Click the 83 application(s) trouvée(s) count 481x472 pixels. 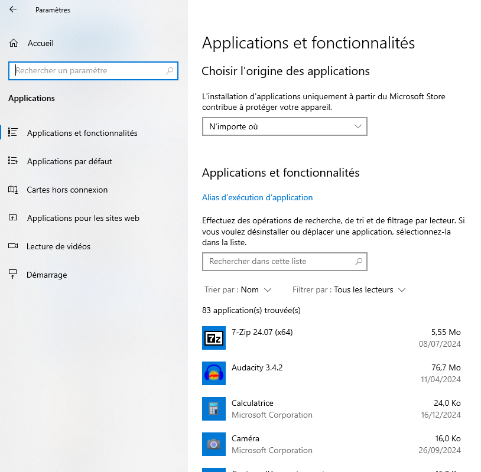pyautogui.click(x=251, y=310)
